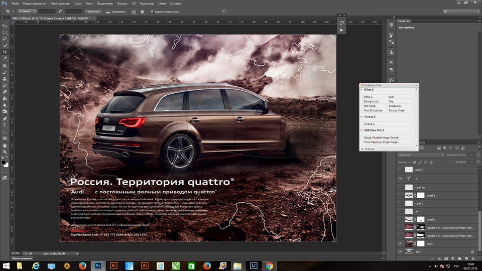Open the Фильтр menu
482x271 pixels.
click(x=122, y=4)
